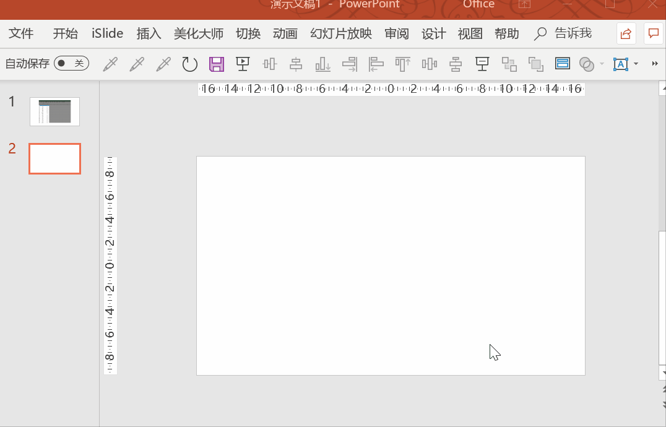
Task: Click the Share icon at top right
Action: [x=626, y=33]
